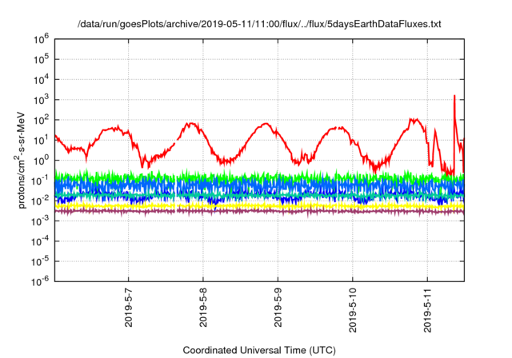Click the 10^-2 y-axis tick label

[x=40, y=201]
